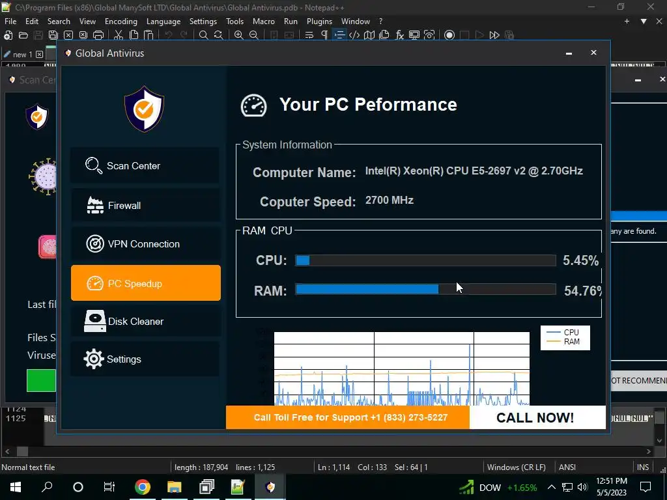Screen dimensions: 667x500
Task: Toggle Word Wrap in Notepad++ toolbar
Action: pos(309,35)
